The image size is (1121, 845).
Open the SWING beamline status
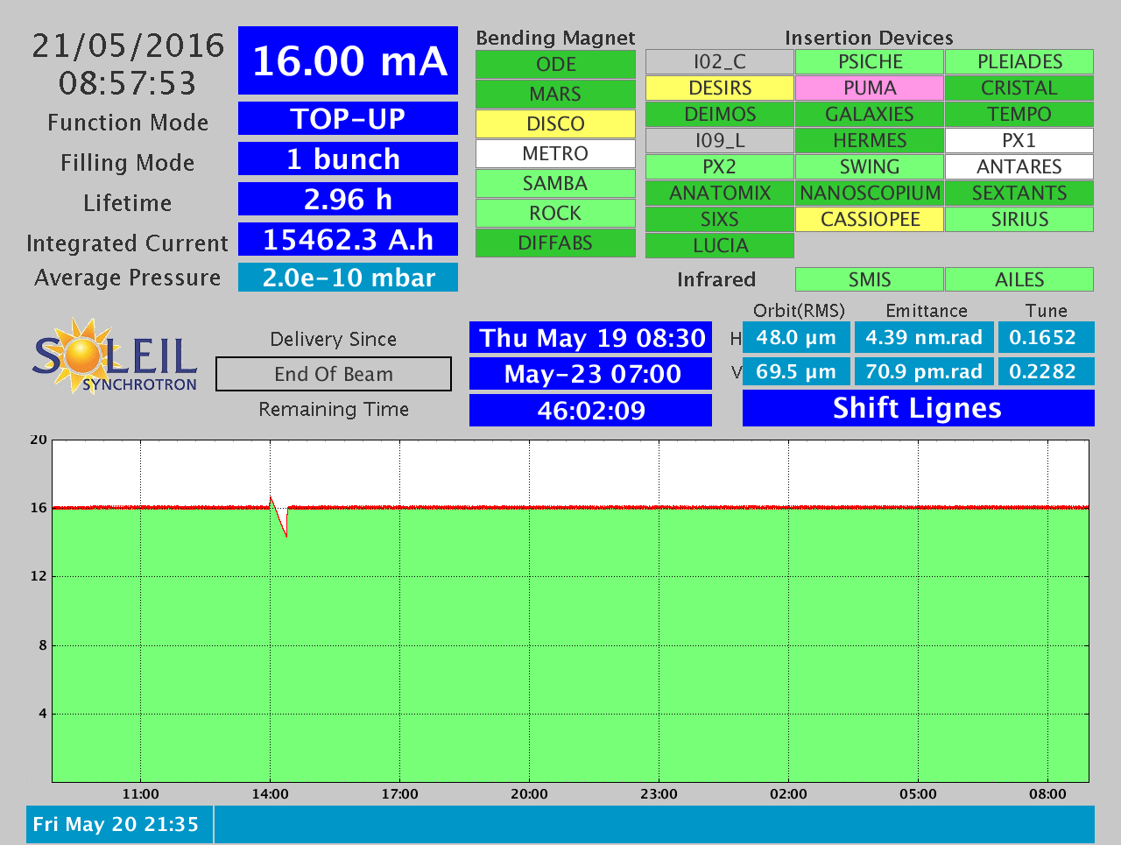pos(870,167)
